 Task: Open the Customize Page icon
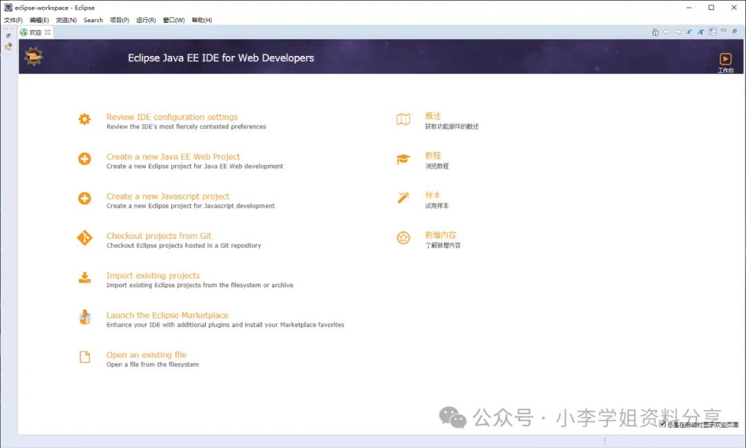(x=712, y=31)
